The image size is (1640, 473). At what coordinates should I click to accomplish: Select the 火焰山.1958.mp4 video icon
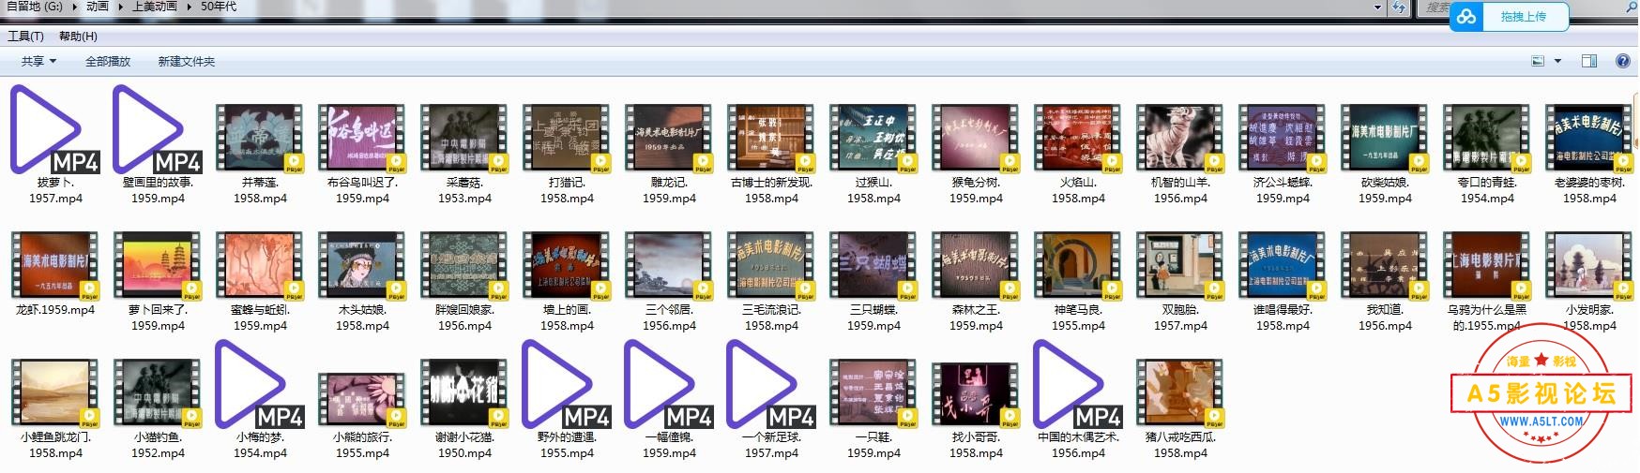pyautogui.click(x=1078, y=139)
